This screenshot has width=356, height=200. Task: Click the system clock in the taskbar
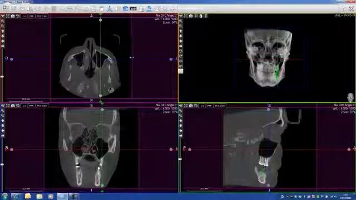(x=345, y=196)
